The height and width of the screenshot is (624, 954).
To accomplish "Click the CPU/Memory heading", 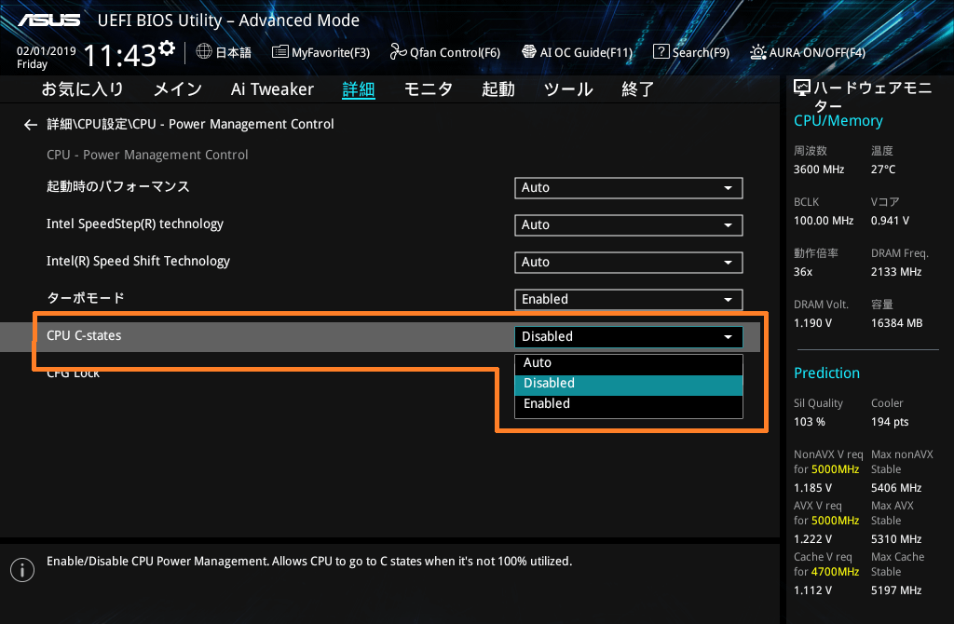I will coord(838,121).
